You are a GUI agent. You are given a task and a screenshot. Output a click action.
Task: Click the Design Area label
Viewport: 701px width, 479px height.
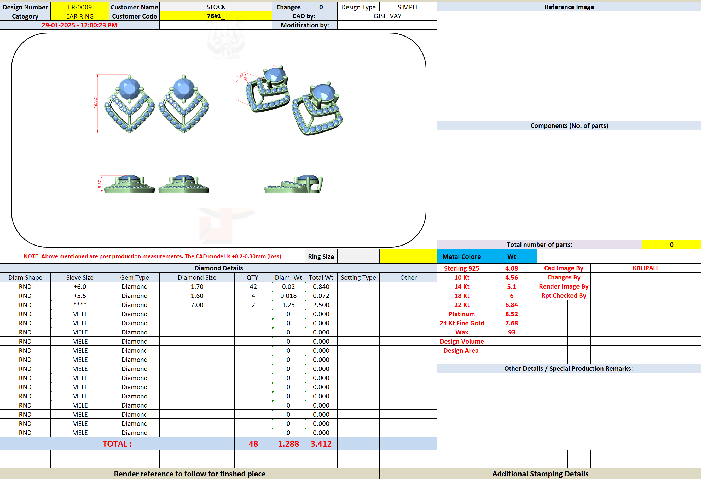tap(461, 350)
